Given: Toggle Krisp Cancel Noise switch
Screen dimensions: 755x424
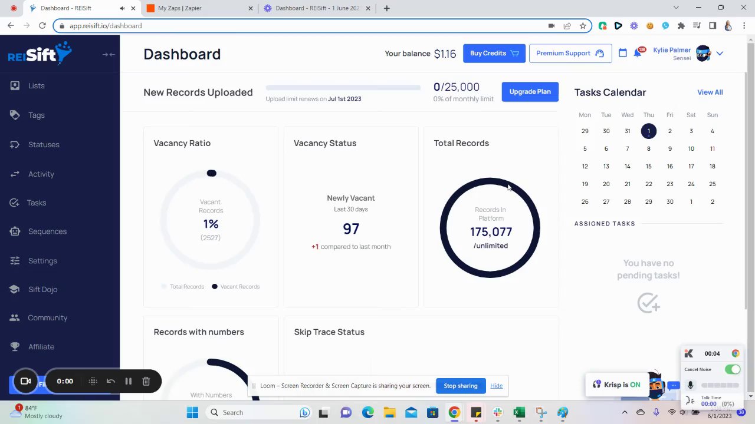Looking at the screenshot, I should coord(732,369).
